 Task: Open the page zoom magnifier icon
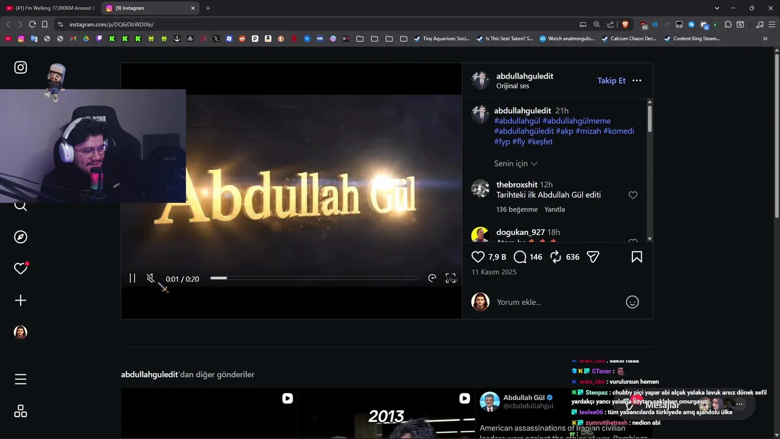[597, 24]
